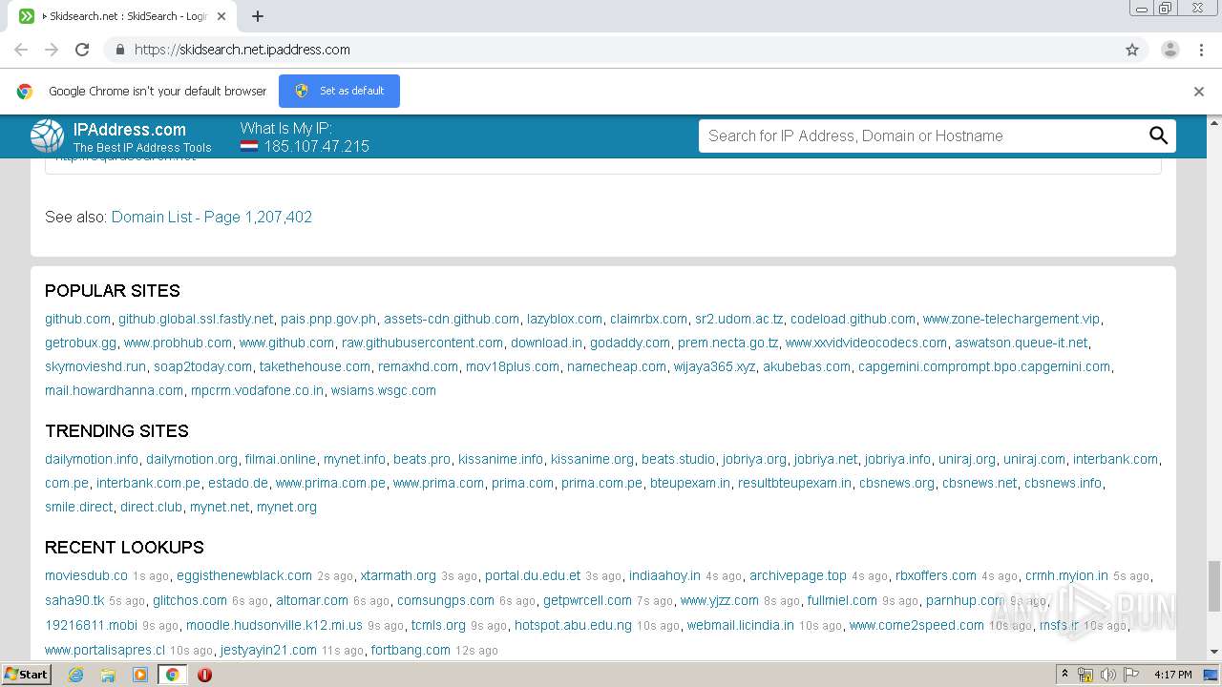This screenshot has height=687, width=1222.
Task: Click the taskbar clock showing 4:17 PM
Action: 1173,675
